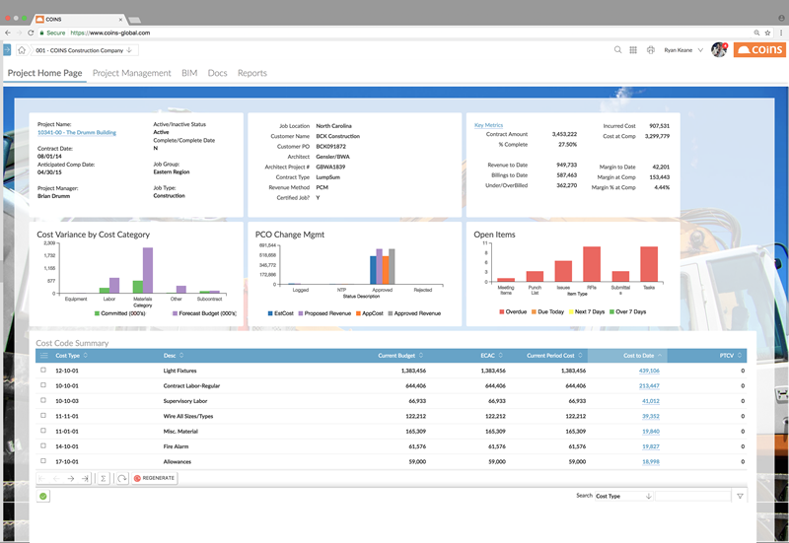Click the browser back arrow
789x543 pixels.
click(8, 33)
